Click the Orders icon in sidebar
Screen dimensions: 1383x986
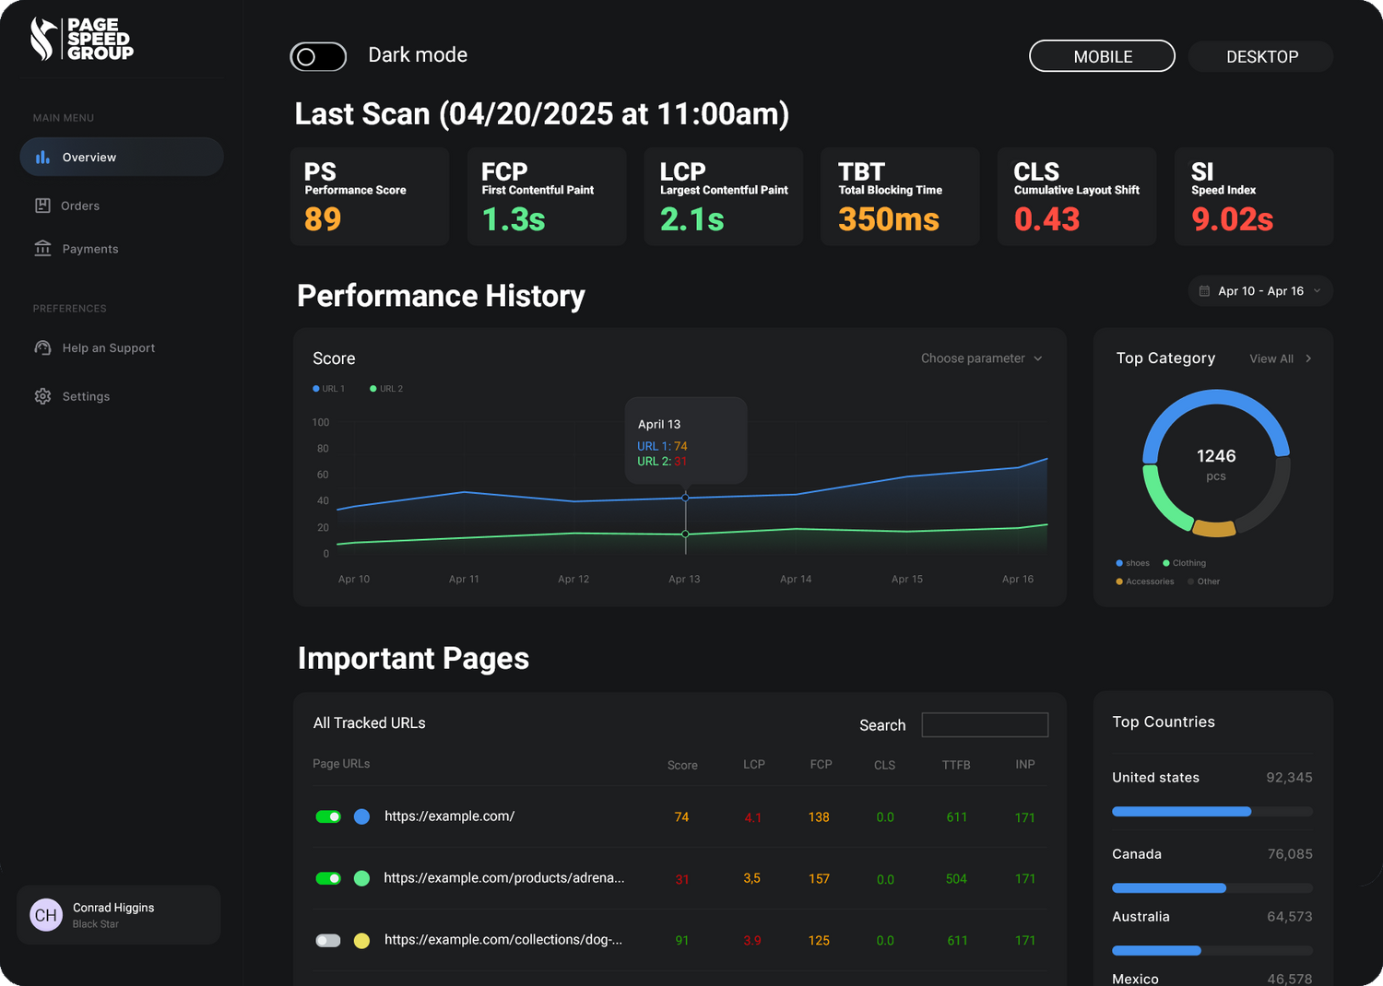tap(42, 205)
